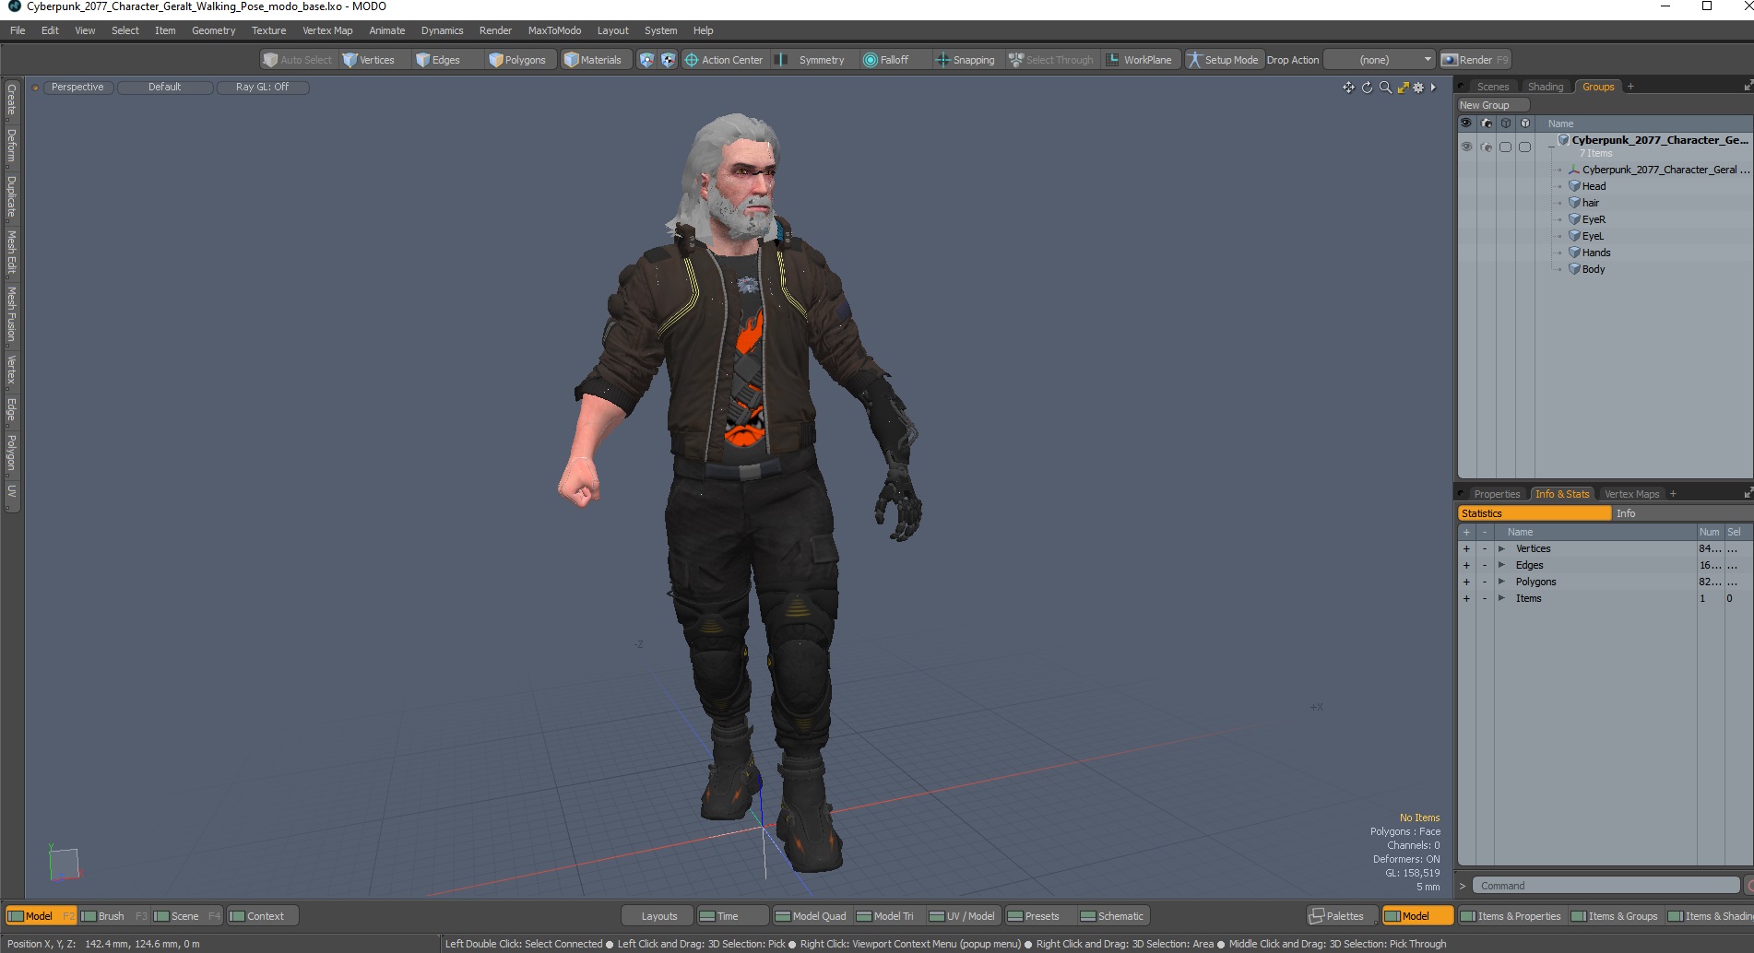
Task: Open the Schematic layout
Action: (1112, 916)
